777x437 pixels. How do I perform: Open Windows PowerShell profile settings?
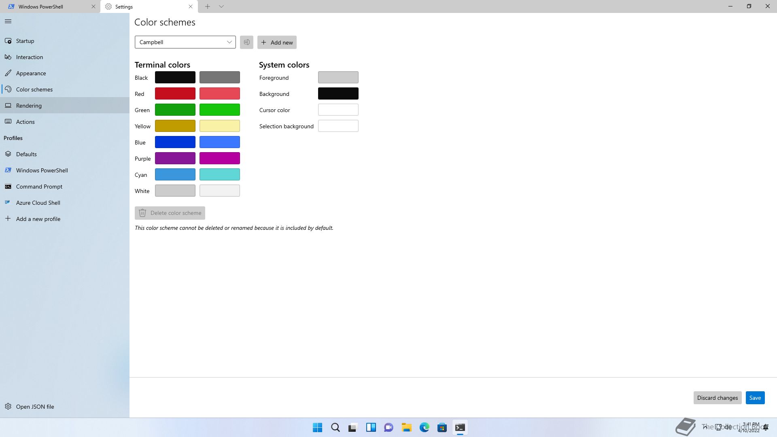65,170
